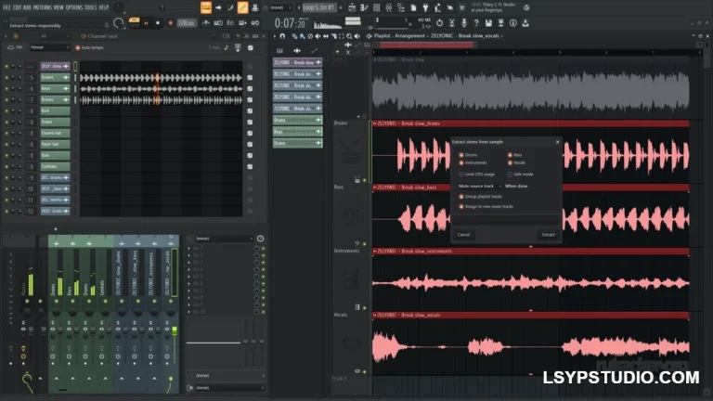This screenshot has width=713, height=401.
Task: Select the ZELYONIC - Break slow clip in picker
Action: click(297, 62)
